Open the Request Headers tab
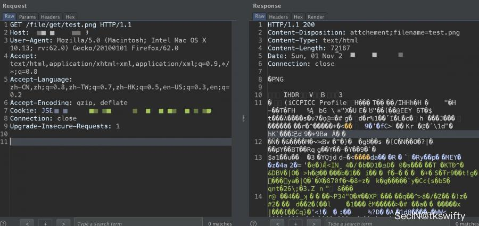 point(50,17)
